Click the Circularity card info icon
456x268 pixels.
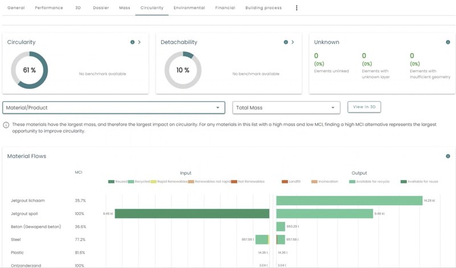pos(133,42)
